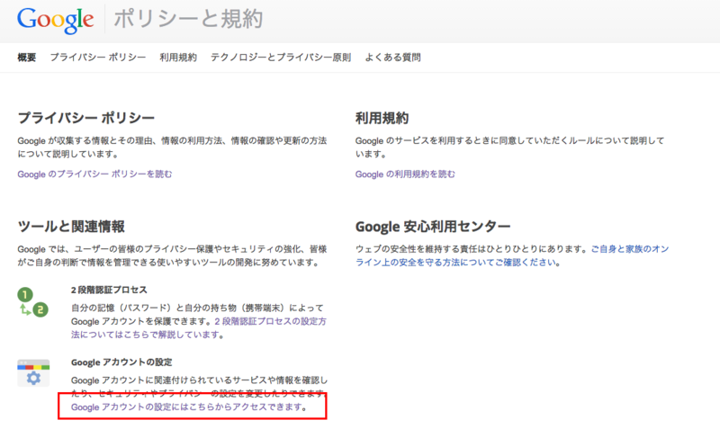720x429 pixels.
Task: Open the 利用規約 tab
Action: point(178,58)
